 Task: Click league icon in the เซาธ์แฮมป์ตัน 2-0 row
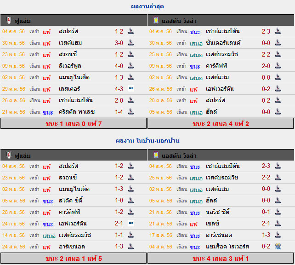tap(131, 100)
